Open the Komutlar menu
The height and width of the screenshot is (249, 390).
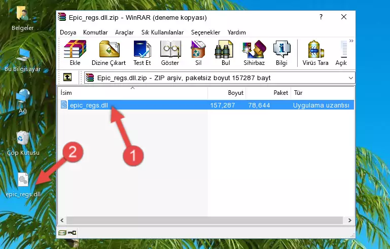(95, 32)
